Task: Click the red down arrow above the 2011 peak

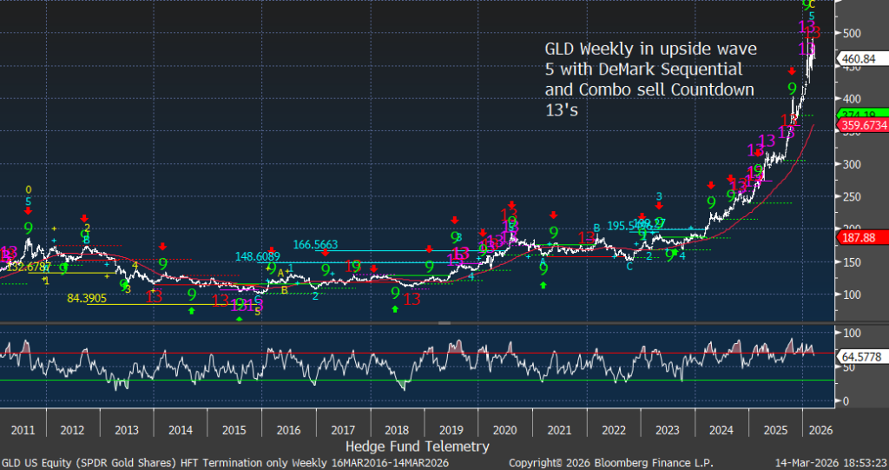Action: click(28, 210)
